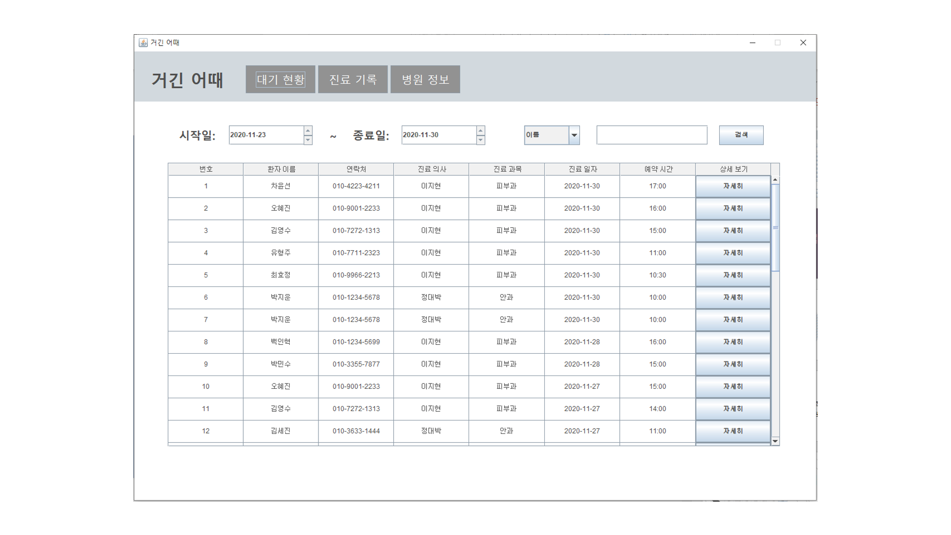Click scrollbar down arrow of the table
Image resolution: width=951 pixels, height=535 pixels.
[775, 441]
